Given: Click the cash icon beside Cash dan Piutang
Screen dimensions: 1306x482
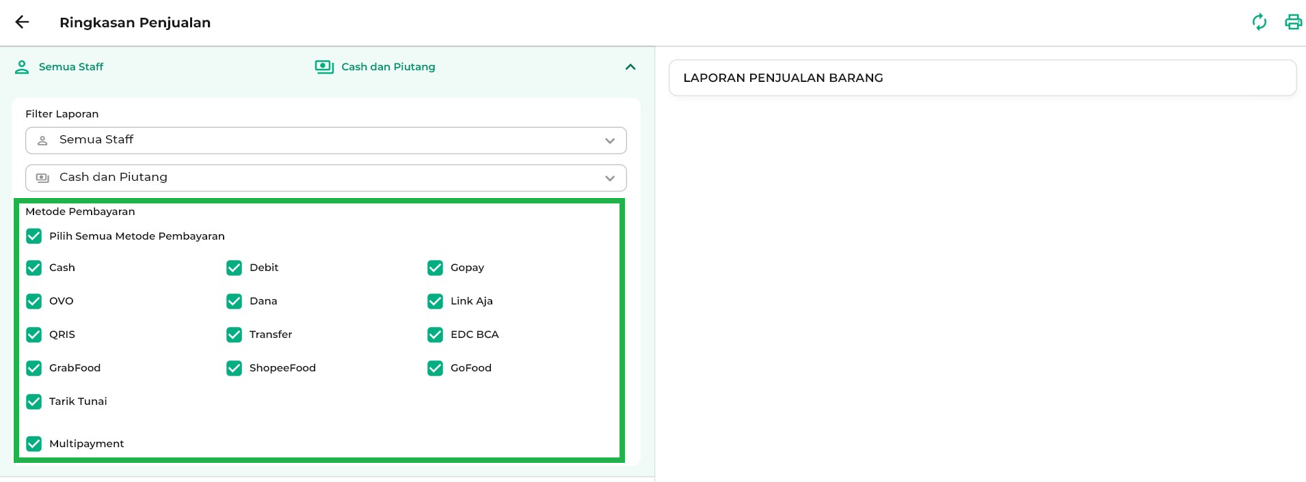Looking at the screenshot, I should tap(323, 67).
